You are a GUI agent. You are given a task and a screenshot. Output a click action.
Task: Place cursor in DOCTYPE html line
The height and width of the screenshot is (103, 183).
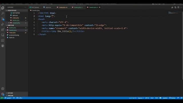(x=47, y=13)
